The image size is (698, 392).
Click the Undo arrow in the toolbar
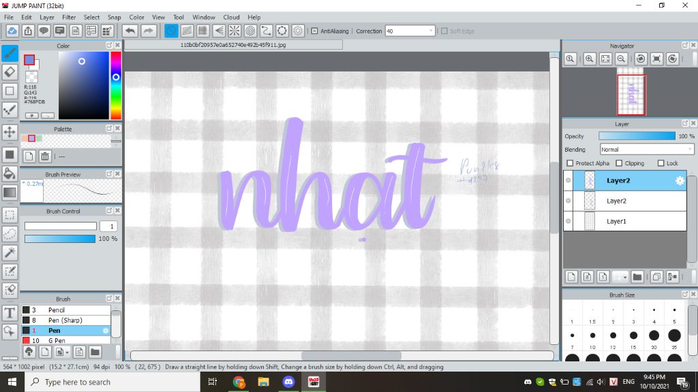(130, 31)
